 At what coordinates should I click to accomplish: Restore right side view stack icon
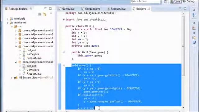[194, 10]
